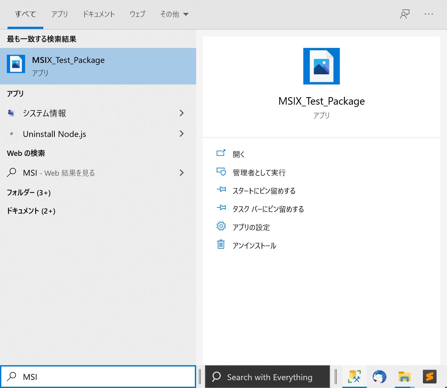Choose タスク バーにピン留めする
Viewport: 447px width, 388px height.
click(268, 209)
